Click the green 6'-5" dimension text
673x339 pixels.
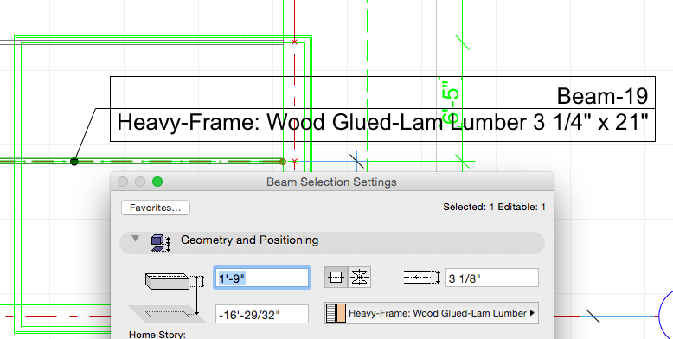pos(451,102)
